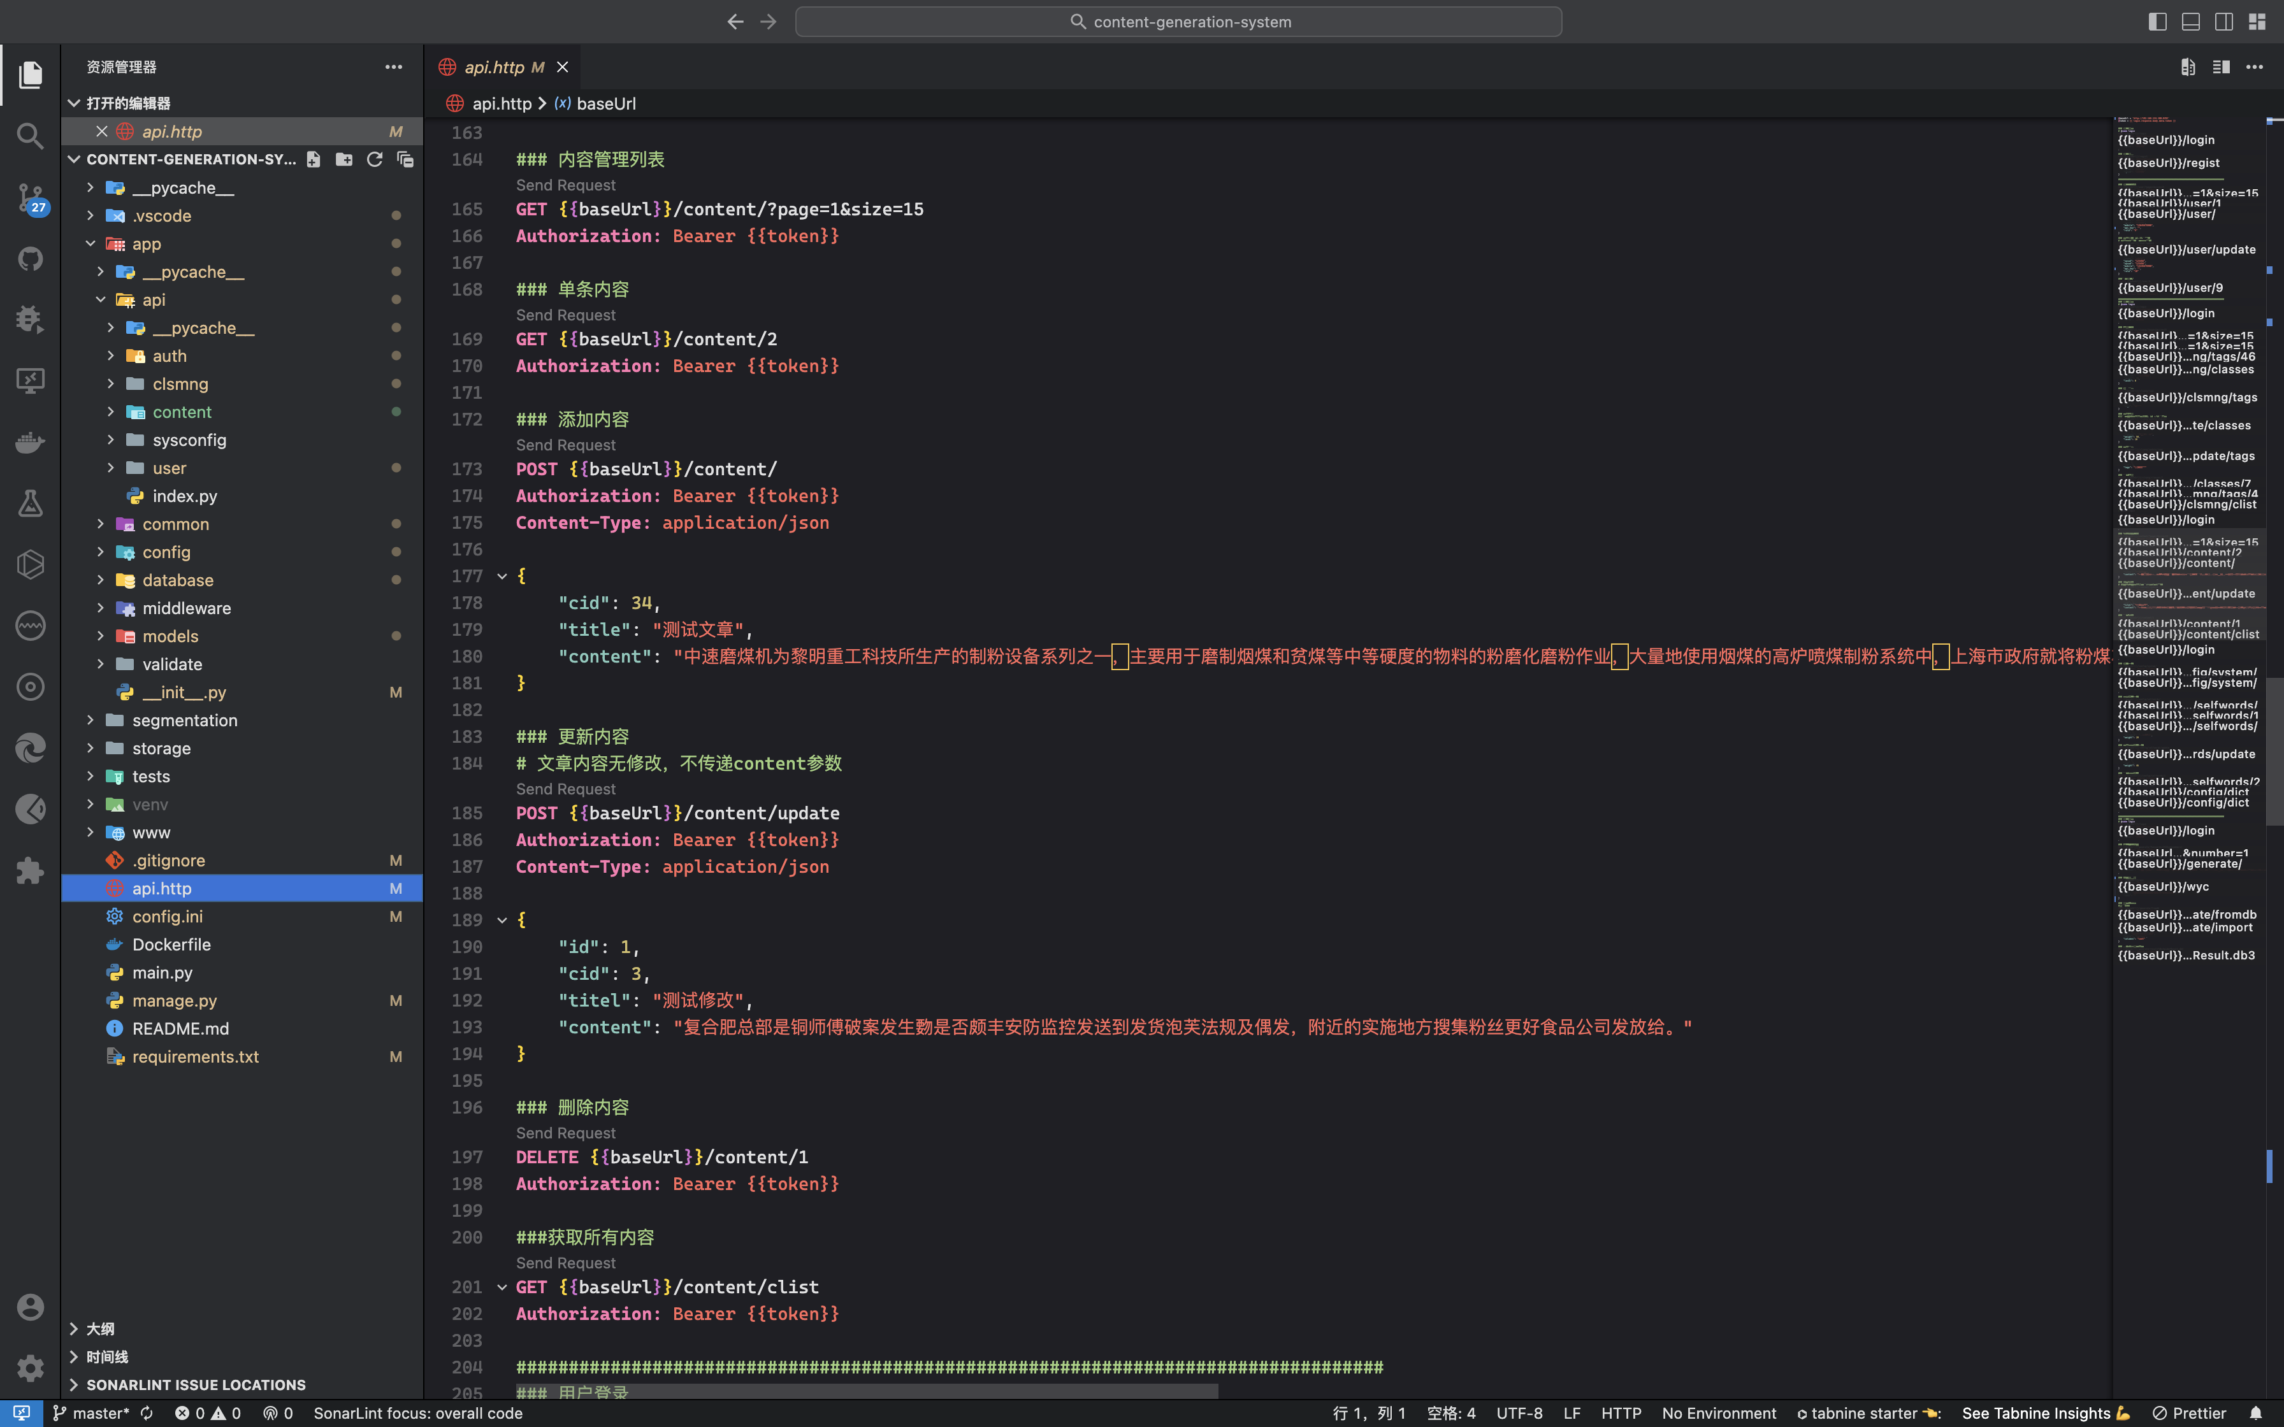Open Run and Debug view
Screen dimensions: 2284x1427
[30, 319]
